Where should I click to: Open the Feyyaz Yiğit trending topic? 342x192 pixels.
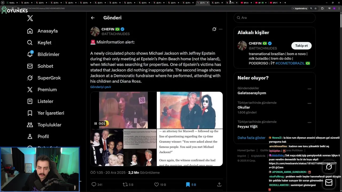point(247,127)
